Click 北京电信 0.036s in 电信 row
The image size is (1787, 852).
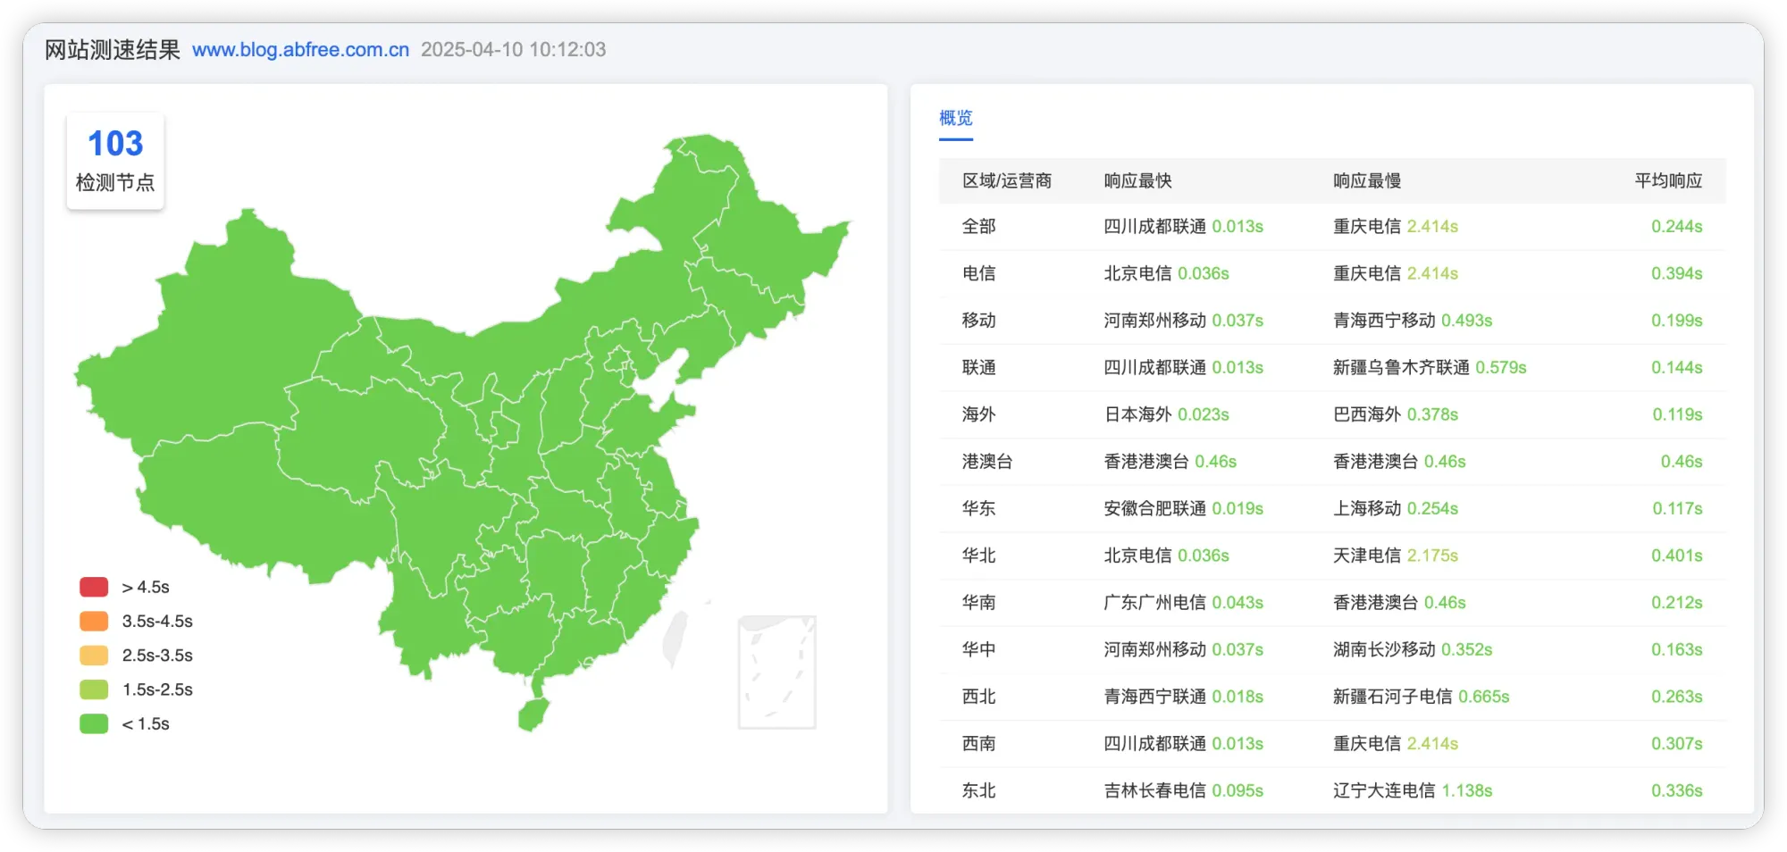click(x=1167, y=273)
